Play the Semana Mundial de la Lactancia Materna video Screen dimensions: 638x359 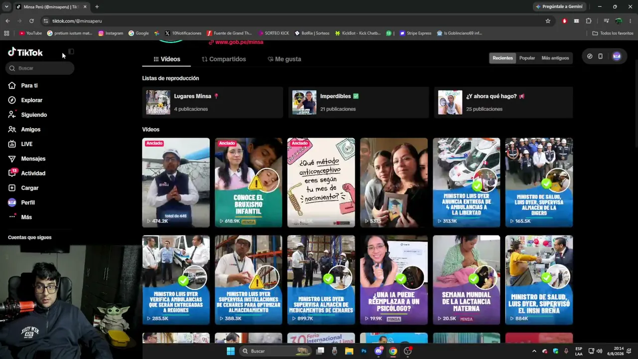click(x=467, y=280)
